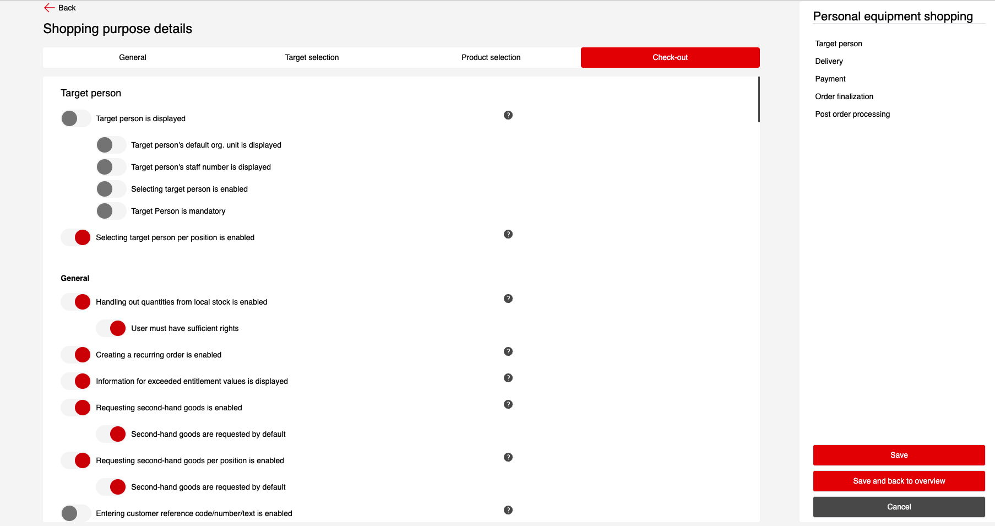Screen dimensions: 995x526
Task: Open help for Handling out quantities from local stock
Action: pos(508,299)
